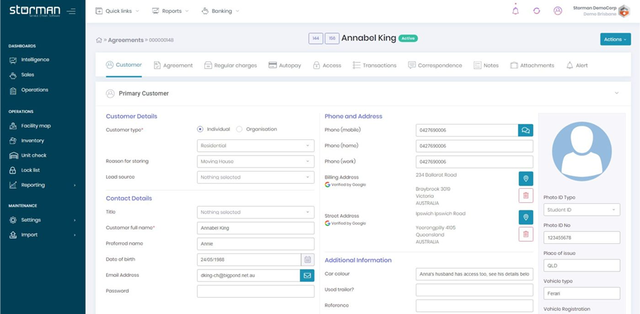Open the date of birth calendar picker
Viewport: 640px width, 314px height.
pos(307,259)
